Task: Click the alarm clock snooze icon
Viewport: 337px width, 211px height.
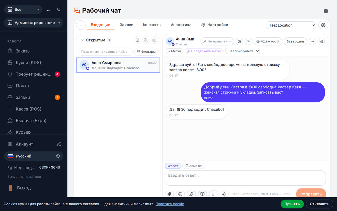Action: 239,41
